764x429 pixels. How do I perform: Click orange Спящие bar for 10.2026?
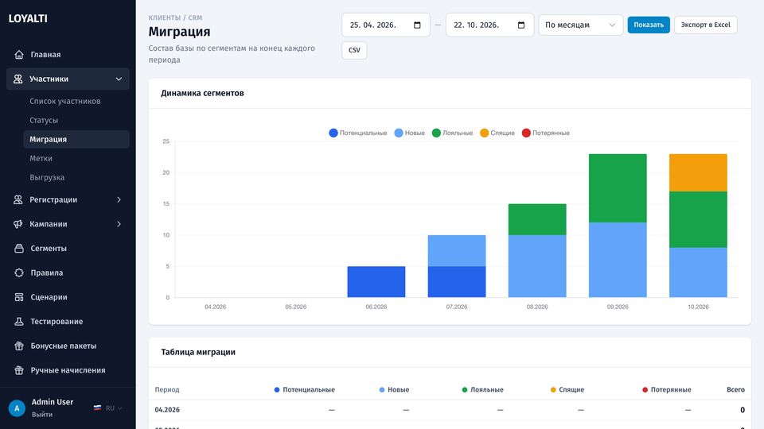click(x=698, y=172)
